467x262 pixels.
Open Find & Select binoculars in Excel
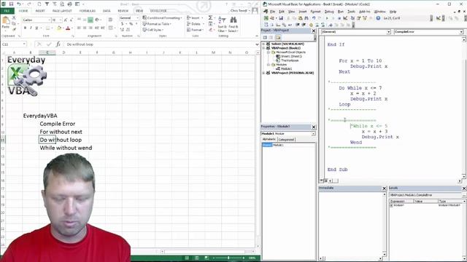pyautogui.click(x=233, y=24)
